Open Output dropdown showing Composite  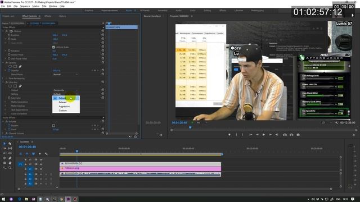65,90
